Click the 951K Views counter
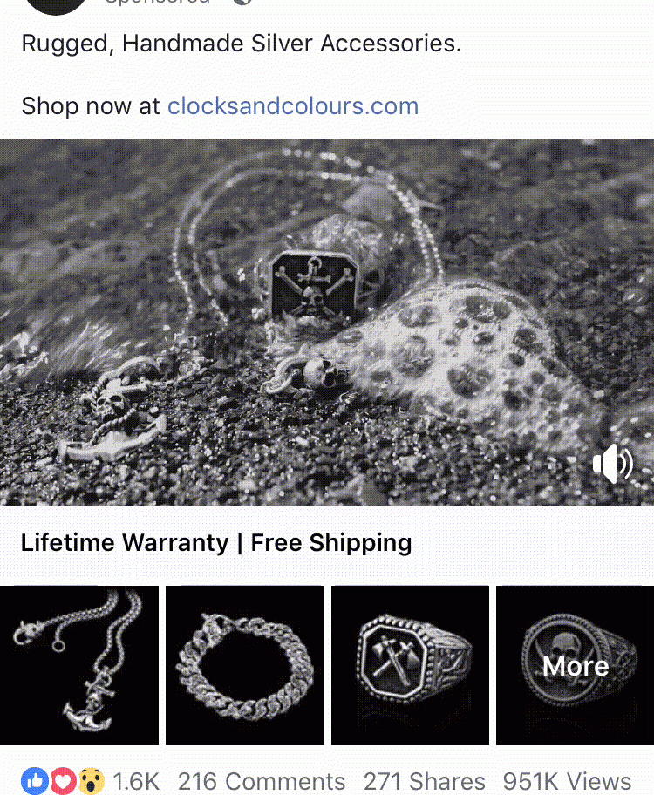Screen dimensions: 654x795 [x=568, y=781]
